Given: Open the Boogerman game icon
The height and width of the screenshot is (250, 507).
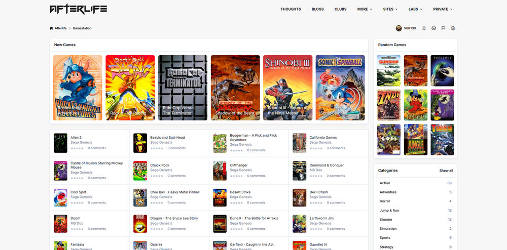Looking at the screenshot, I should point(220,143).
